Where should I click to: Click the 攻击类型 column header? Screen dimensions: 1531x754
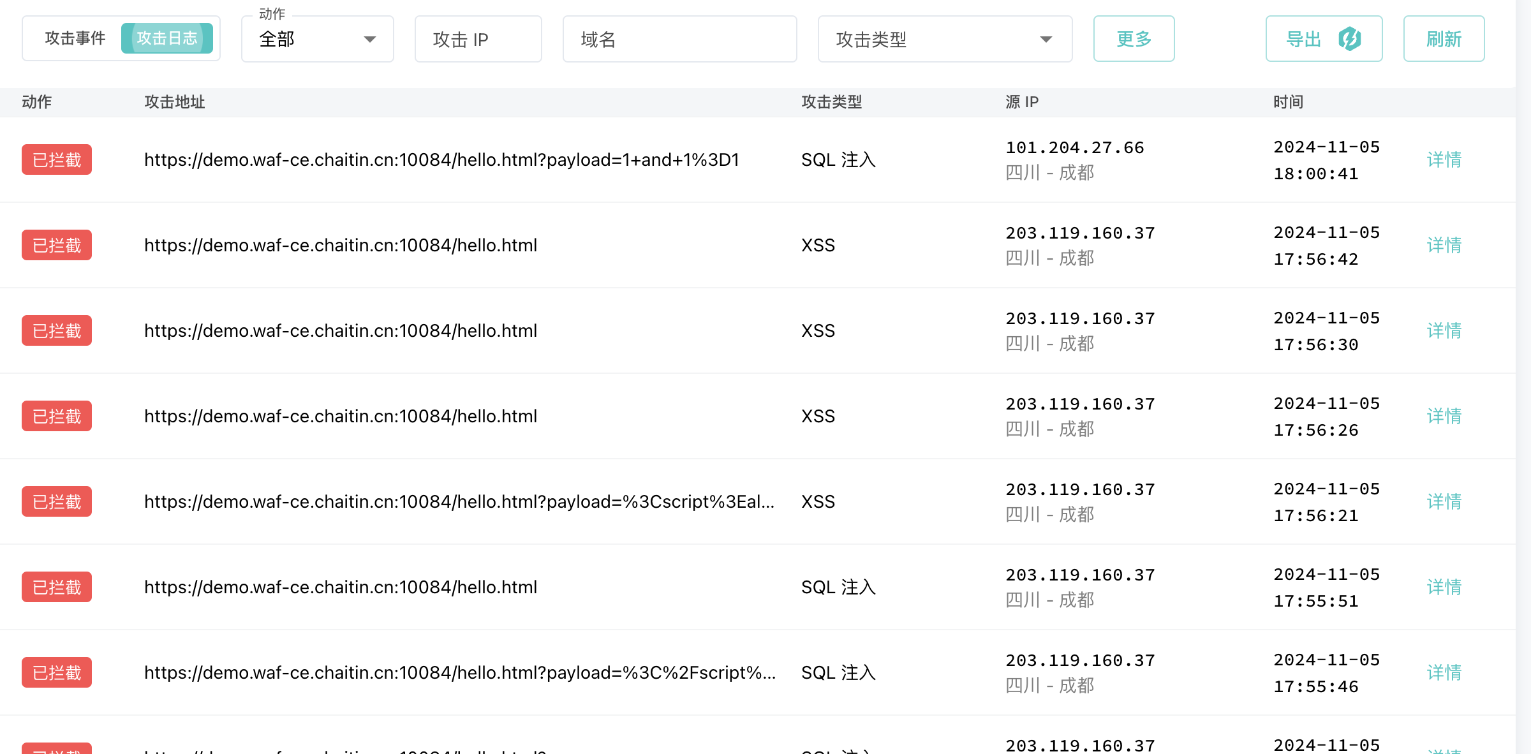831,102
